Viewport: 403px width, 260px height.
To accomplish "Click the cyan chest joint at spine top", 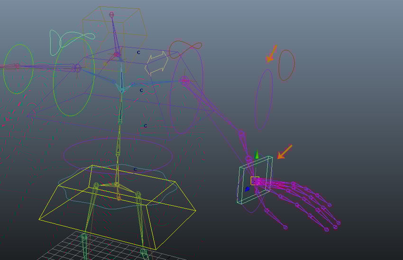I will 122,89.
